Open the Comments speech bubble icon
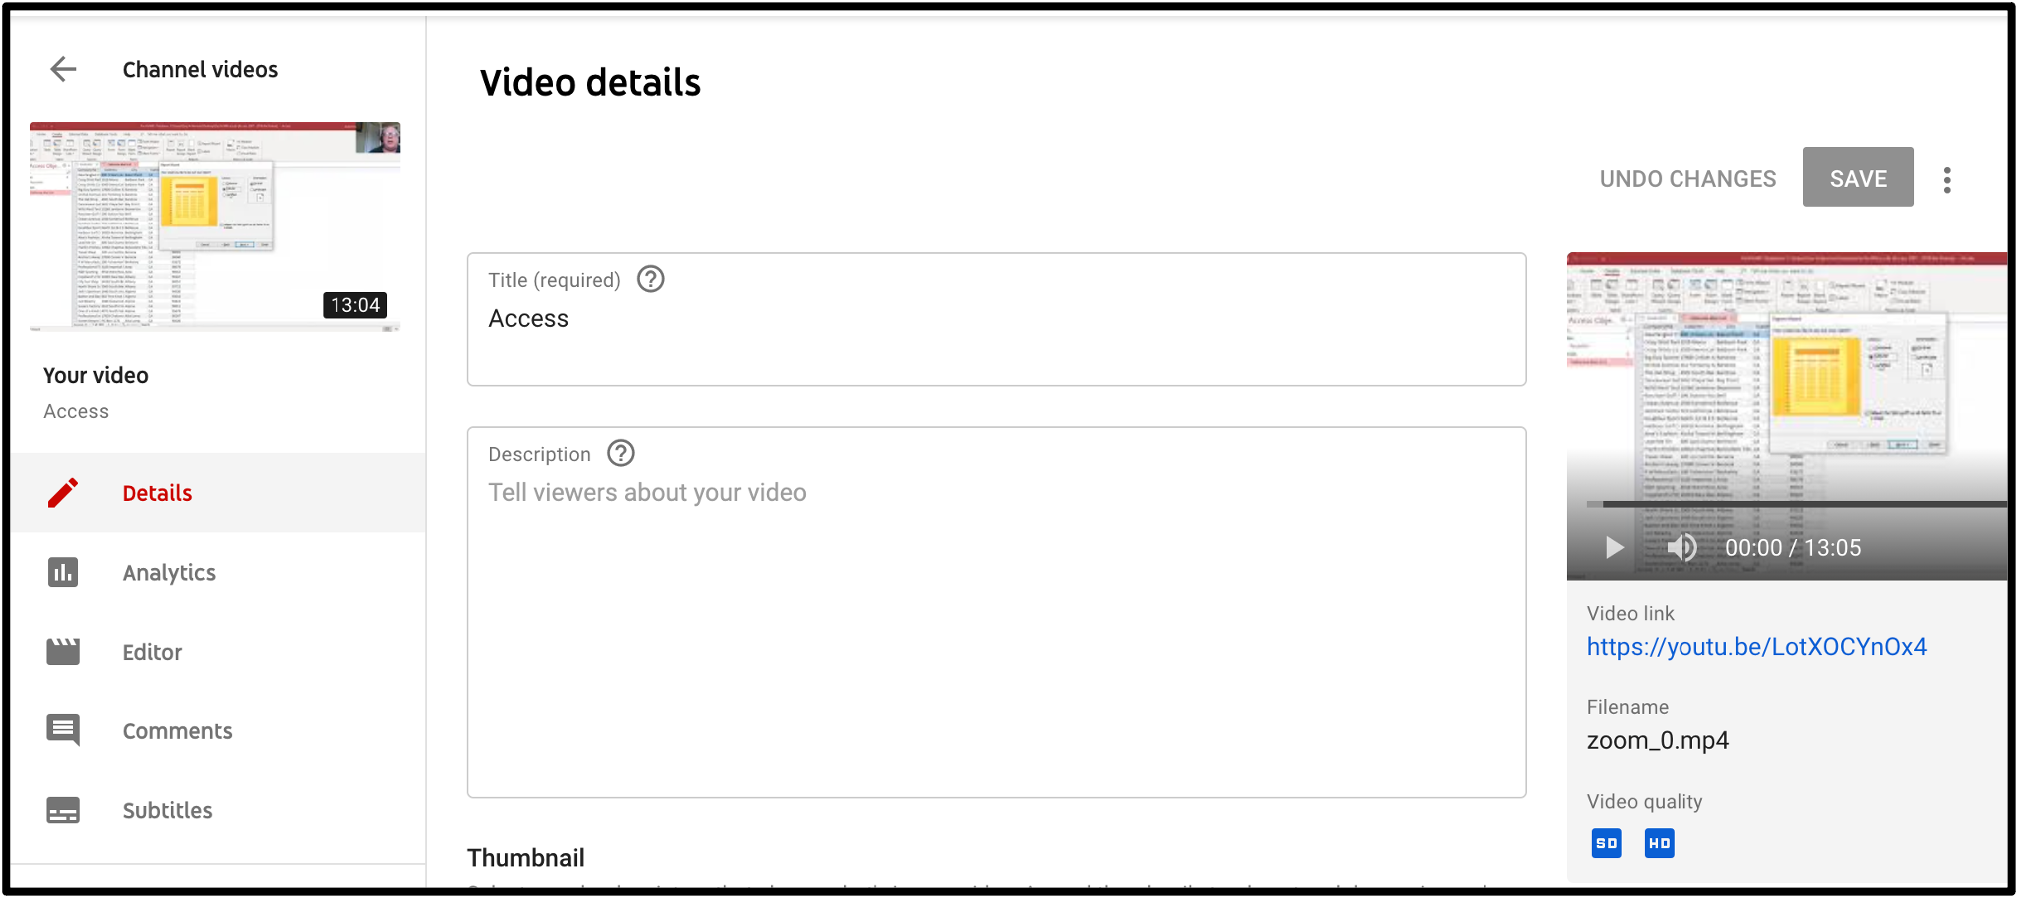This screenshot has width=2017, height=897. pyautogui.click(x=63, y=729)
